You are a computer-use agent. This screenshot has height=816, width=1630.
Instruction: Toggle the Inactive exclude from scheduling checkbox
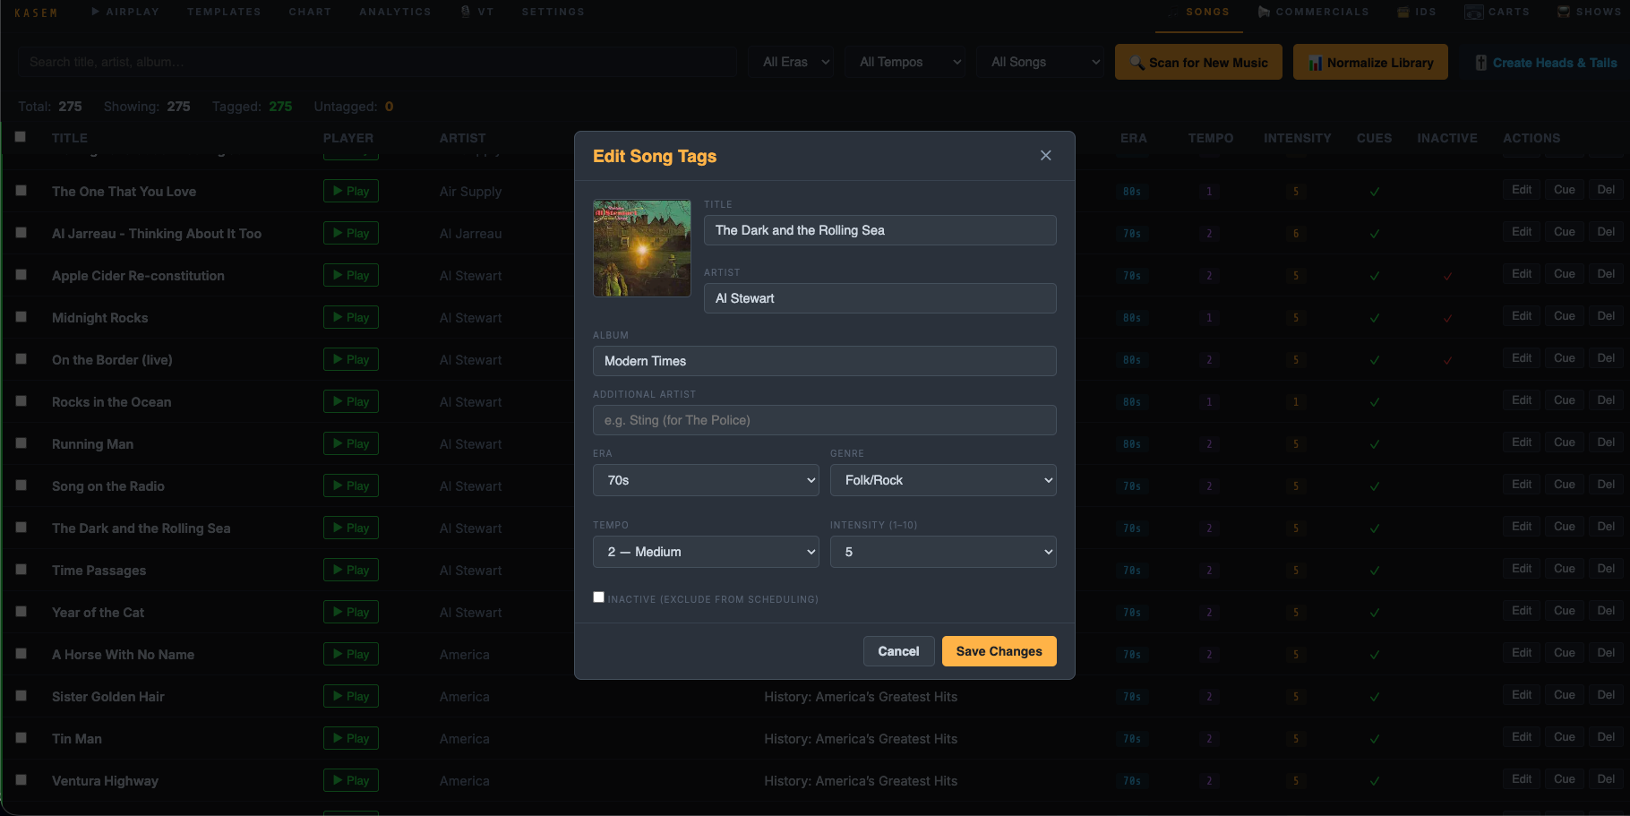point(598,597)
